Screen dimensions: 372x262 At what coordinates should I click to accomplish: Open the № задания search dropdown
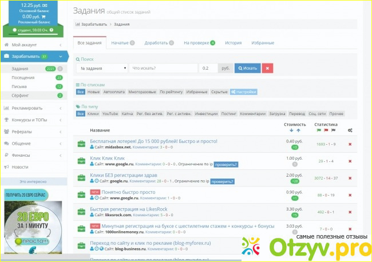click(102, 68)
